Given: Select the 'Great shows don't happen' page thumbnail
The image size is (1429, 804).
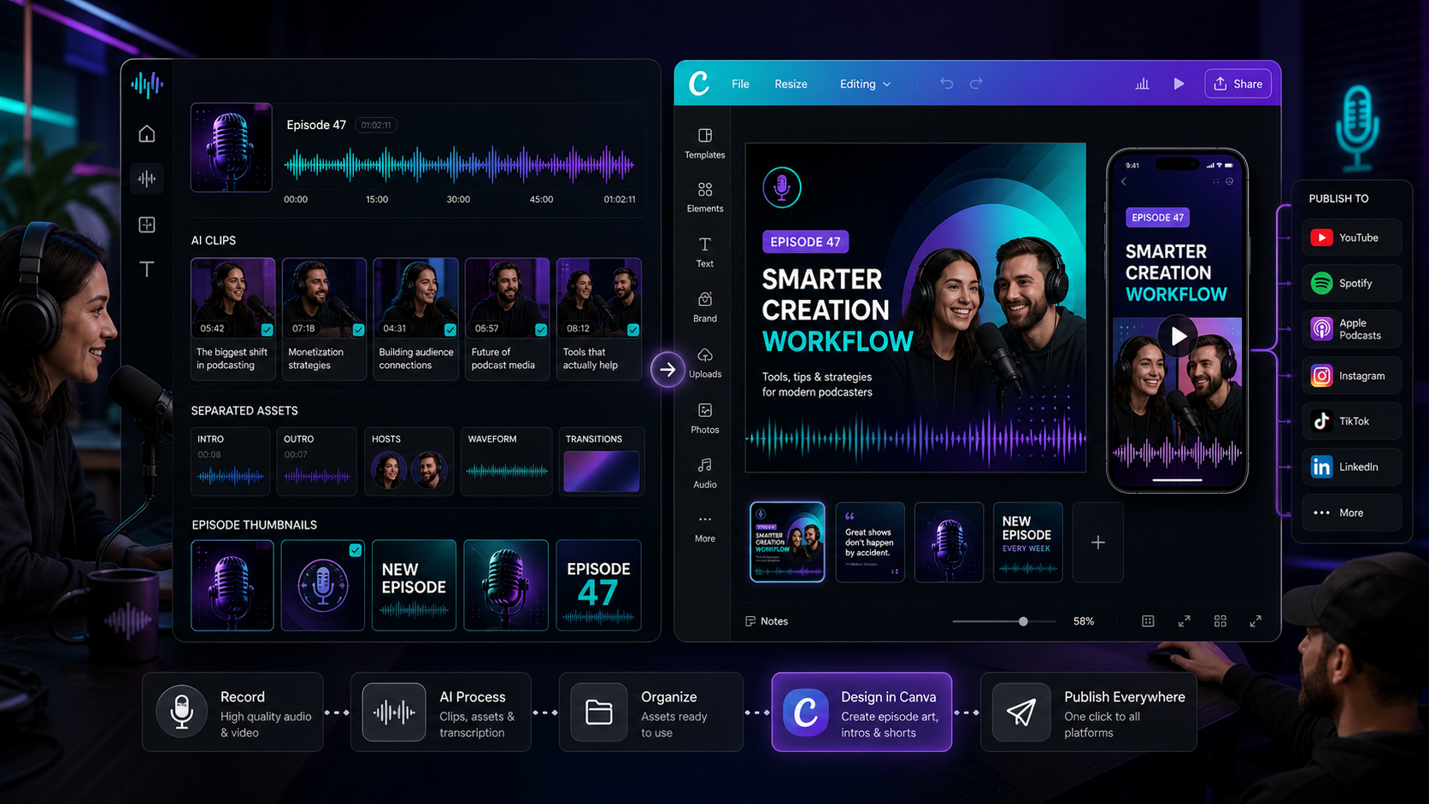Looking at the screenshot, I should [870, 543].
